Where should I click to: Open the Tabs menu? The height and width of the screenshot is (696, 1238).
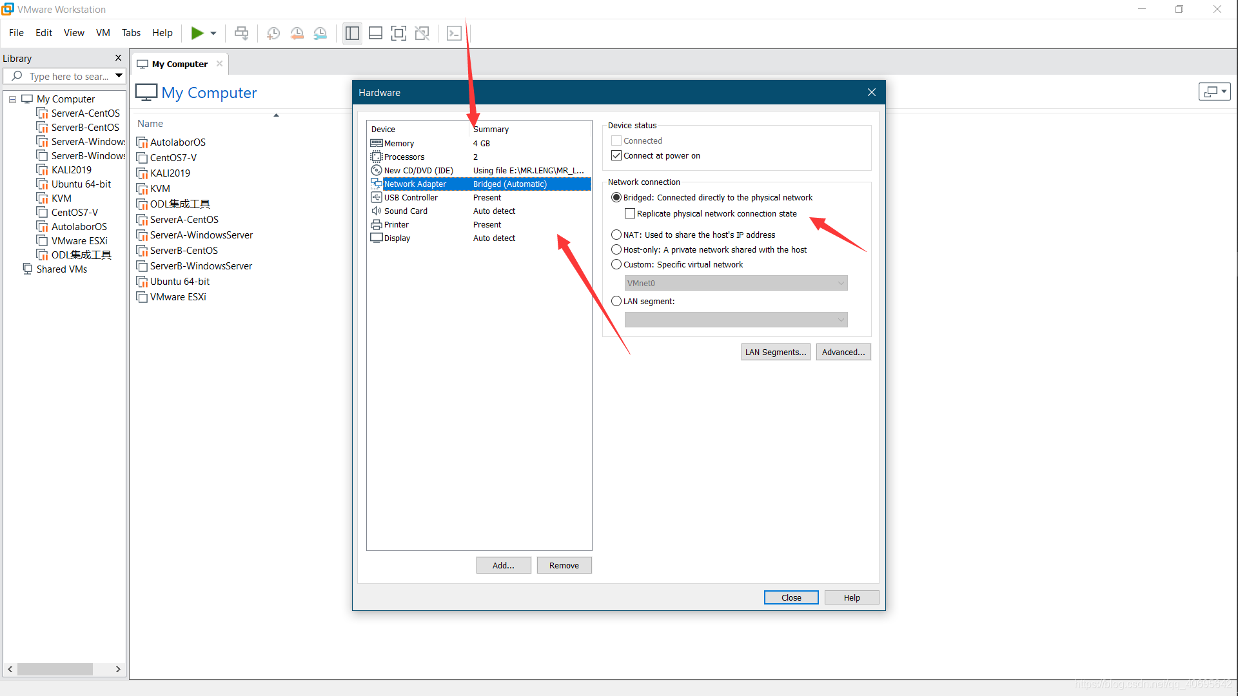click(x=131, y=33)
